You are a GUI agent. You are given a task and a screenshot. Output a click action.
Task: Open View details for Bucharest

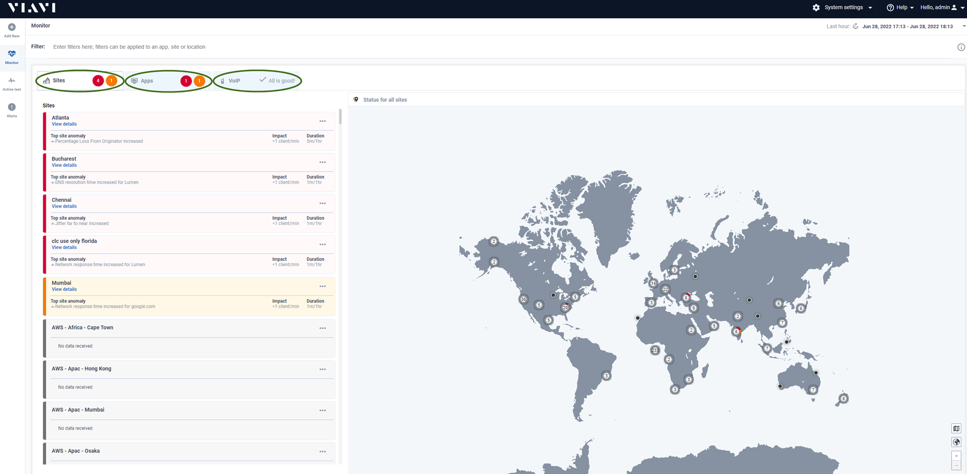64,165
